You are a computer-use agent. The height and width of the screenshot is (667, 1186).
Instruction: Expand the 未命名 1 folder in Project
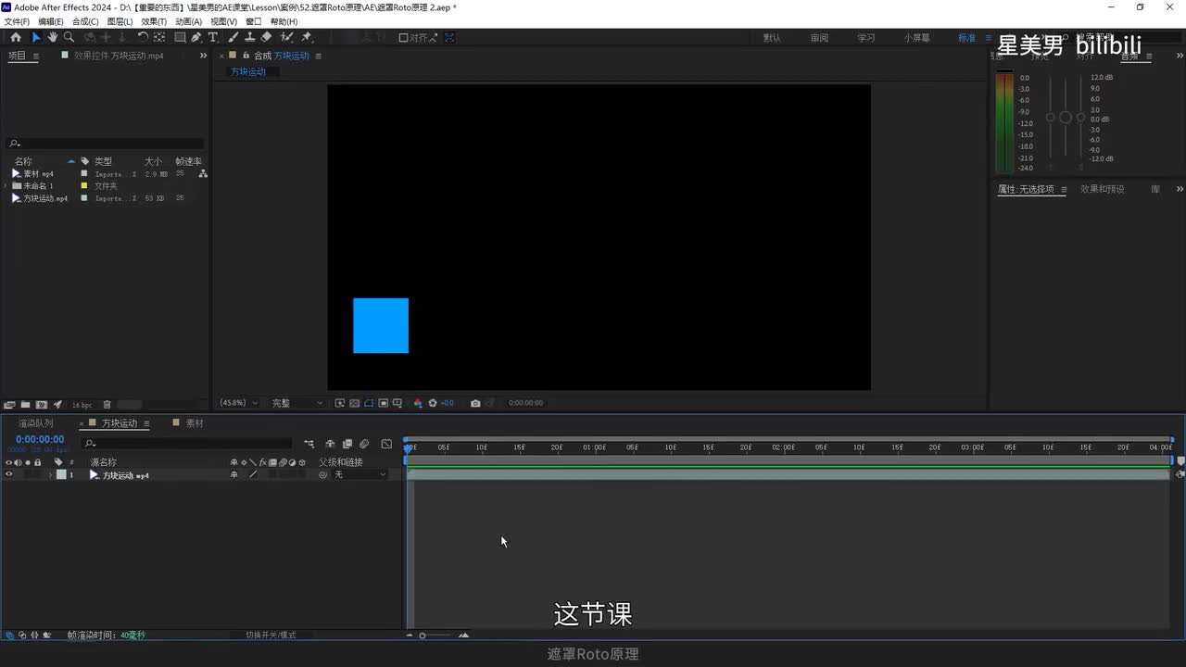(x=6, y=186)
